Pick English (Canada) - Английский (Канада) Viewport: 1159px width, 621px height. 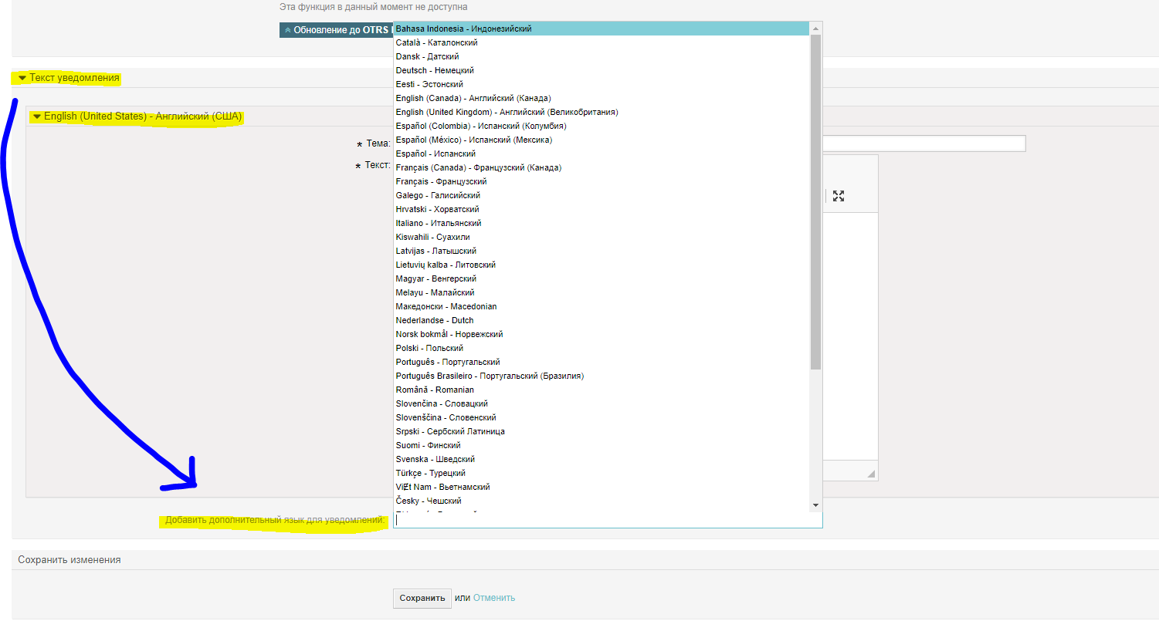point(602,98)
